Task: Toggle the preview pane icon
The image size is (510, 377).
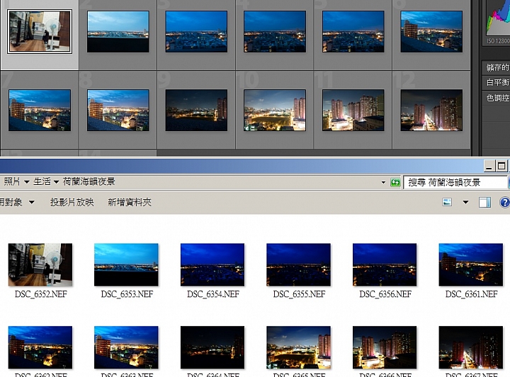Action: click(484, 203)
